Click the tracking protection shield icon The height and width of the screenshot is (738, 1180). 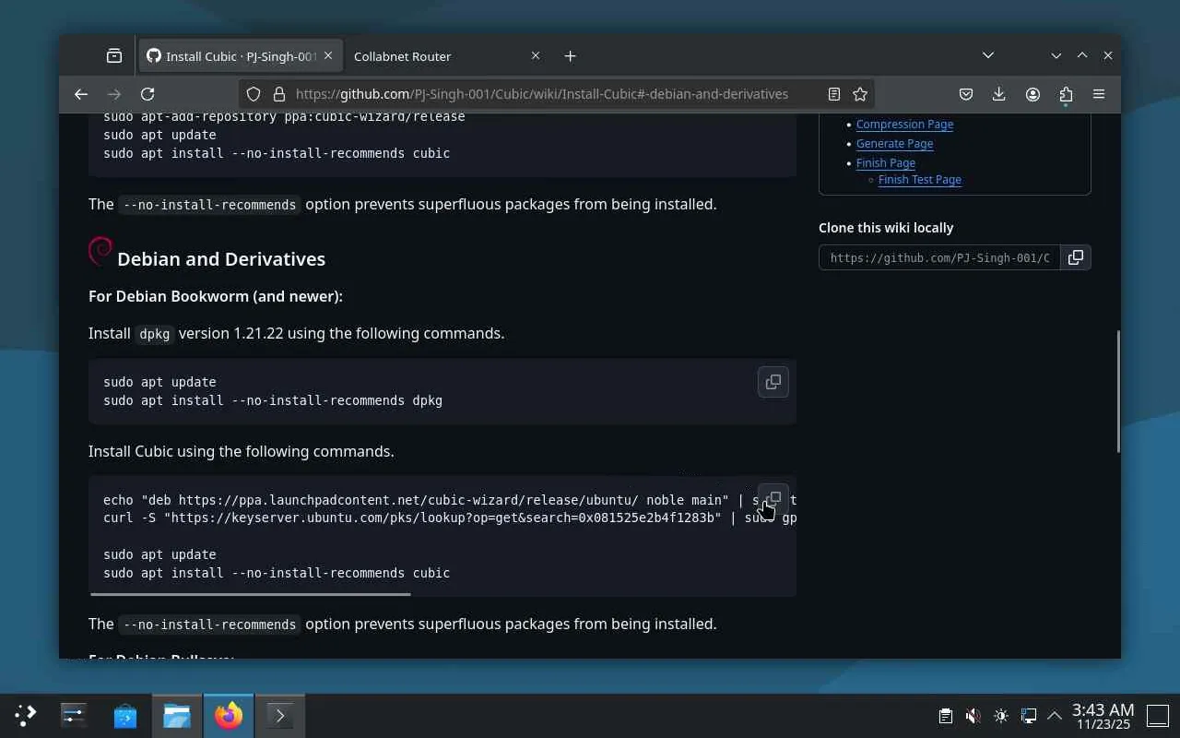254,94
